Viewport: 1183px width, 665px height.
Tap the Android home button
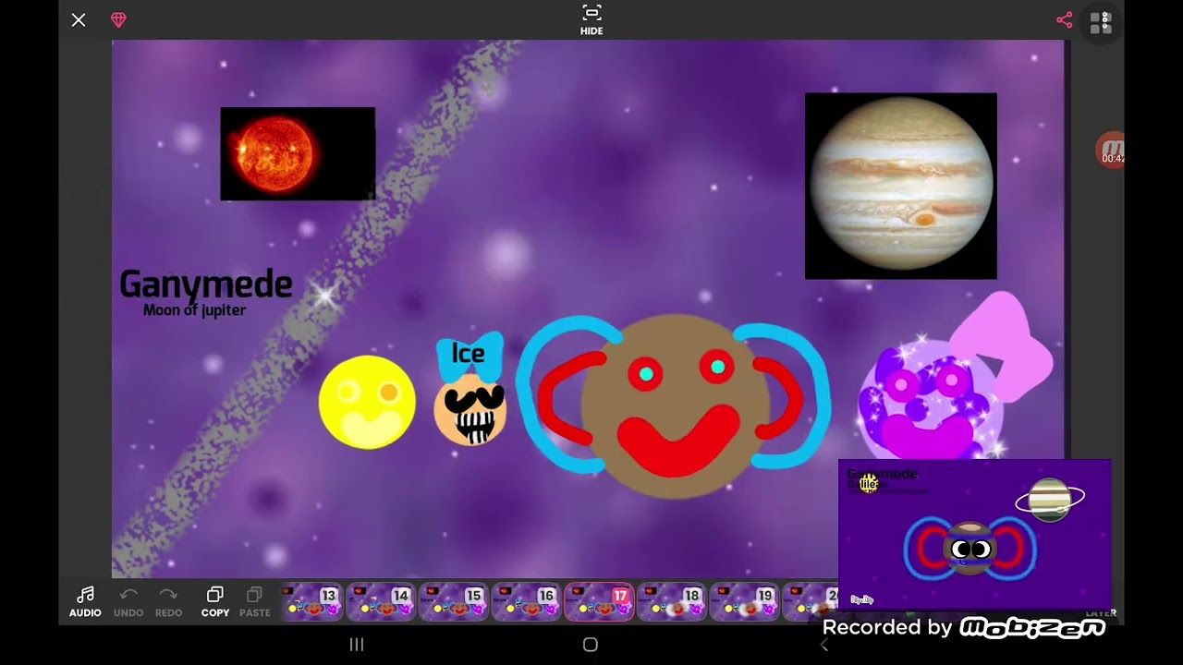(591, 645)
